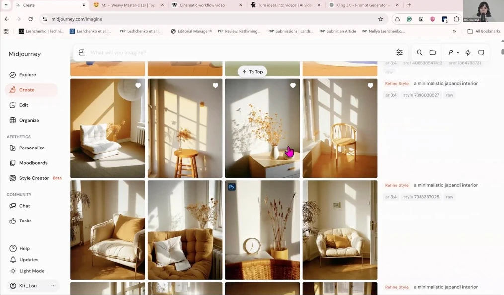Open the prompt settings sliders icon
Viewport: 504px width, 295px height.
399,53
